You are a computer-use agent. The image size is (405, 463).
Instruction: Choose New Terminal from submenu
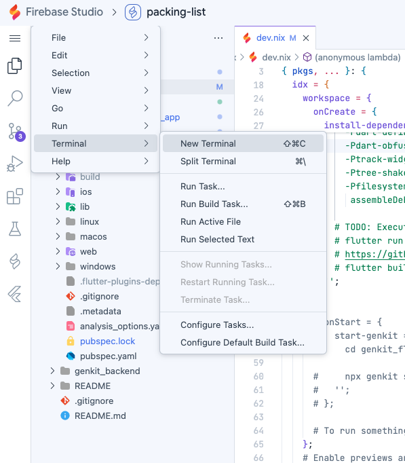(243, 143)
